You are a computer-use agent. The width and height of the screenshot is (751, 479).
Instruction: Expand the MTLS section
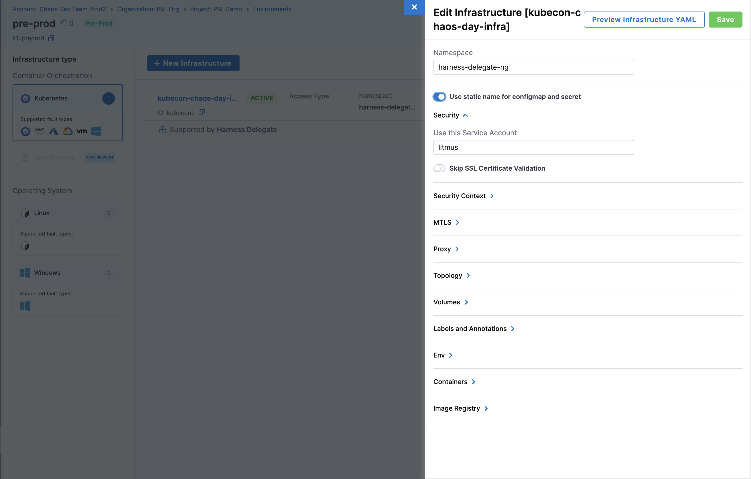[446, 222]
